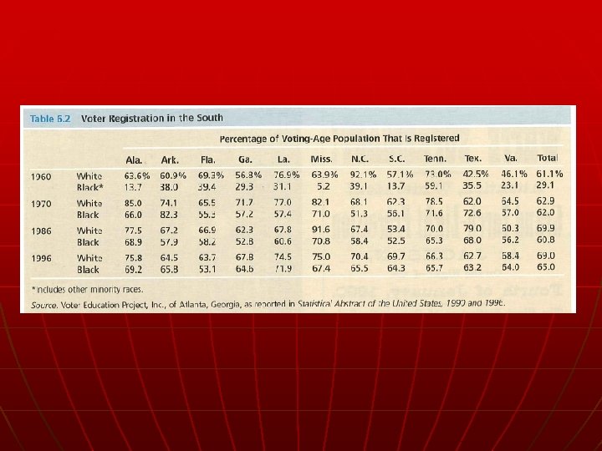Image resolution: width=602 pixels, height=451 pixels.
Task: Click the 'Black*' label with asterisk
Action: tap(89, 188)
